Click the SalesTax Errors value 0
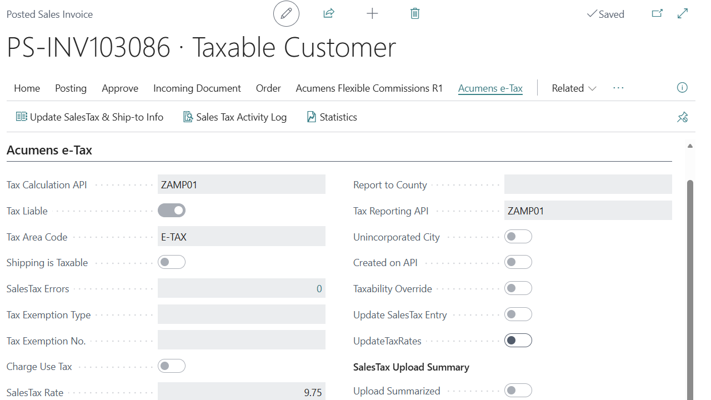This screenshot has width=711, height=400. pos(319,289)
